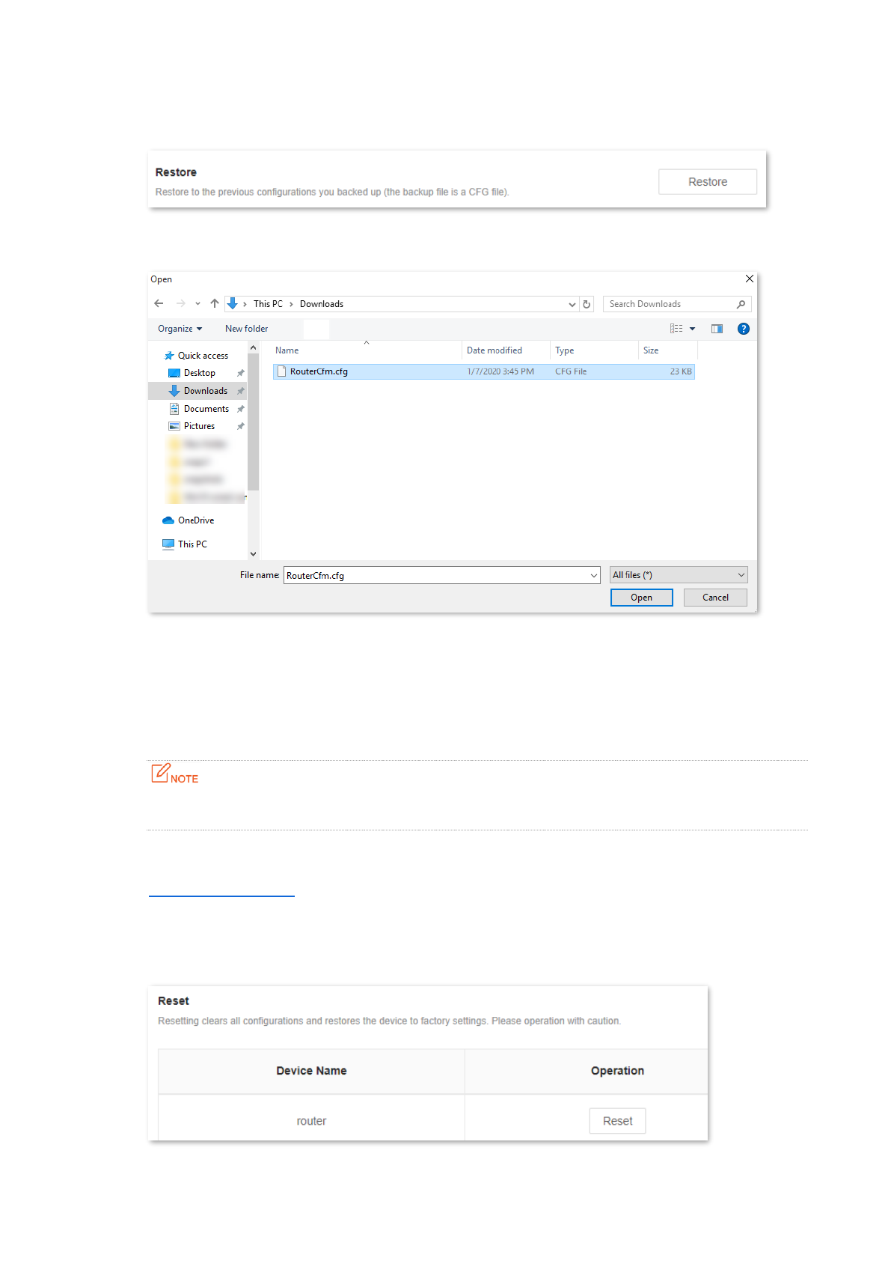This screenshot has width=891, height=1261.
Task: Click the Reset button for router
Action: 617,1121
